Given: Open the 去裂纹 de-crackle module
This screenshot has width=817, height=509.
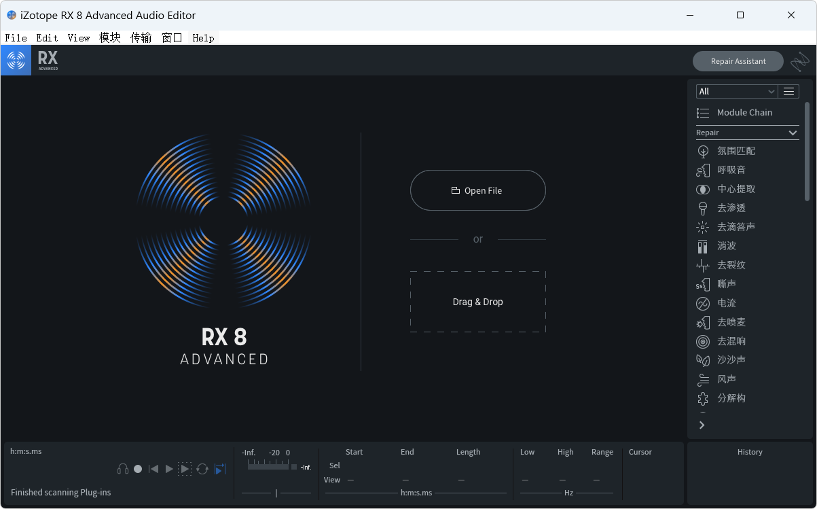Looking at the screenshot, I should coord(747,265).
